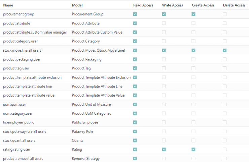Enable Create Access for Quants row
This screenshot has width=249, height=162.
tap(193, 141)
